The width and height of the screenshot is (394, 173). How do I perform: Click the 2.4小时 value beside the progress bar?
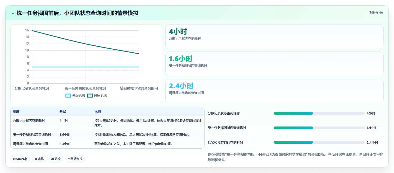pyautogui.click(x=372, y=143)
